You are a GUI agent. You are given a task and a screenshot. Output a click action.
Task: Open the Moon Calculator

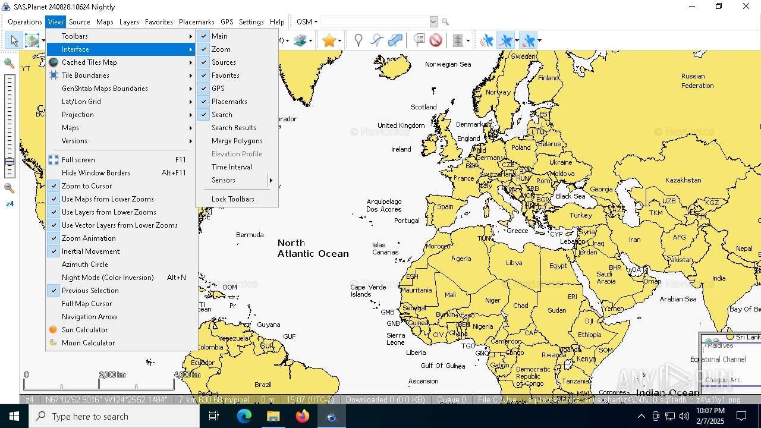(121, 343)
